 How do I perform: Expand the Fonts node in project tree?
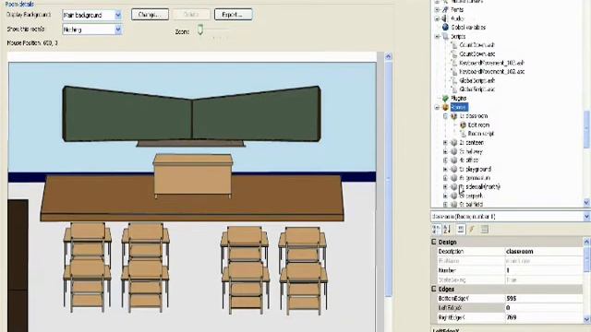pos(437,9)
